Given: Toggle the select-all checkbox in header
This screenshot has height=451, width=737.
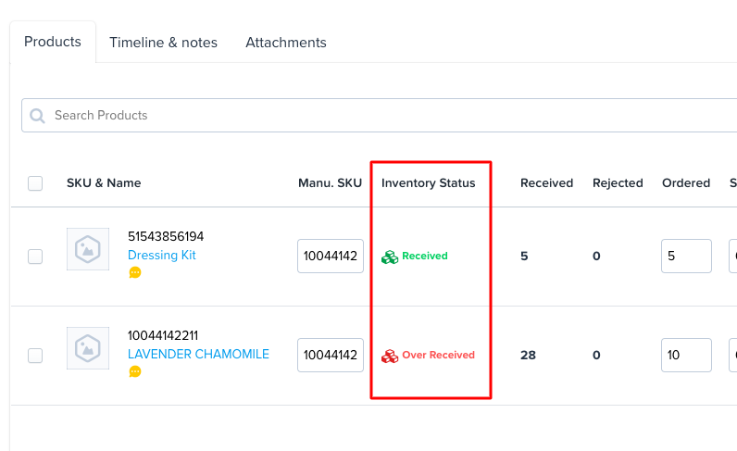Looking at the screenshot, I should tap(35, 183).
